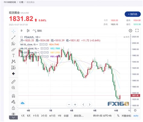Select the long position forecasting tool
Viewport: 143px width, 122px height.
point(14,68)
